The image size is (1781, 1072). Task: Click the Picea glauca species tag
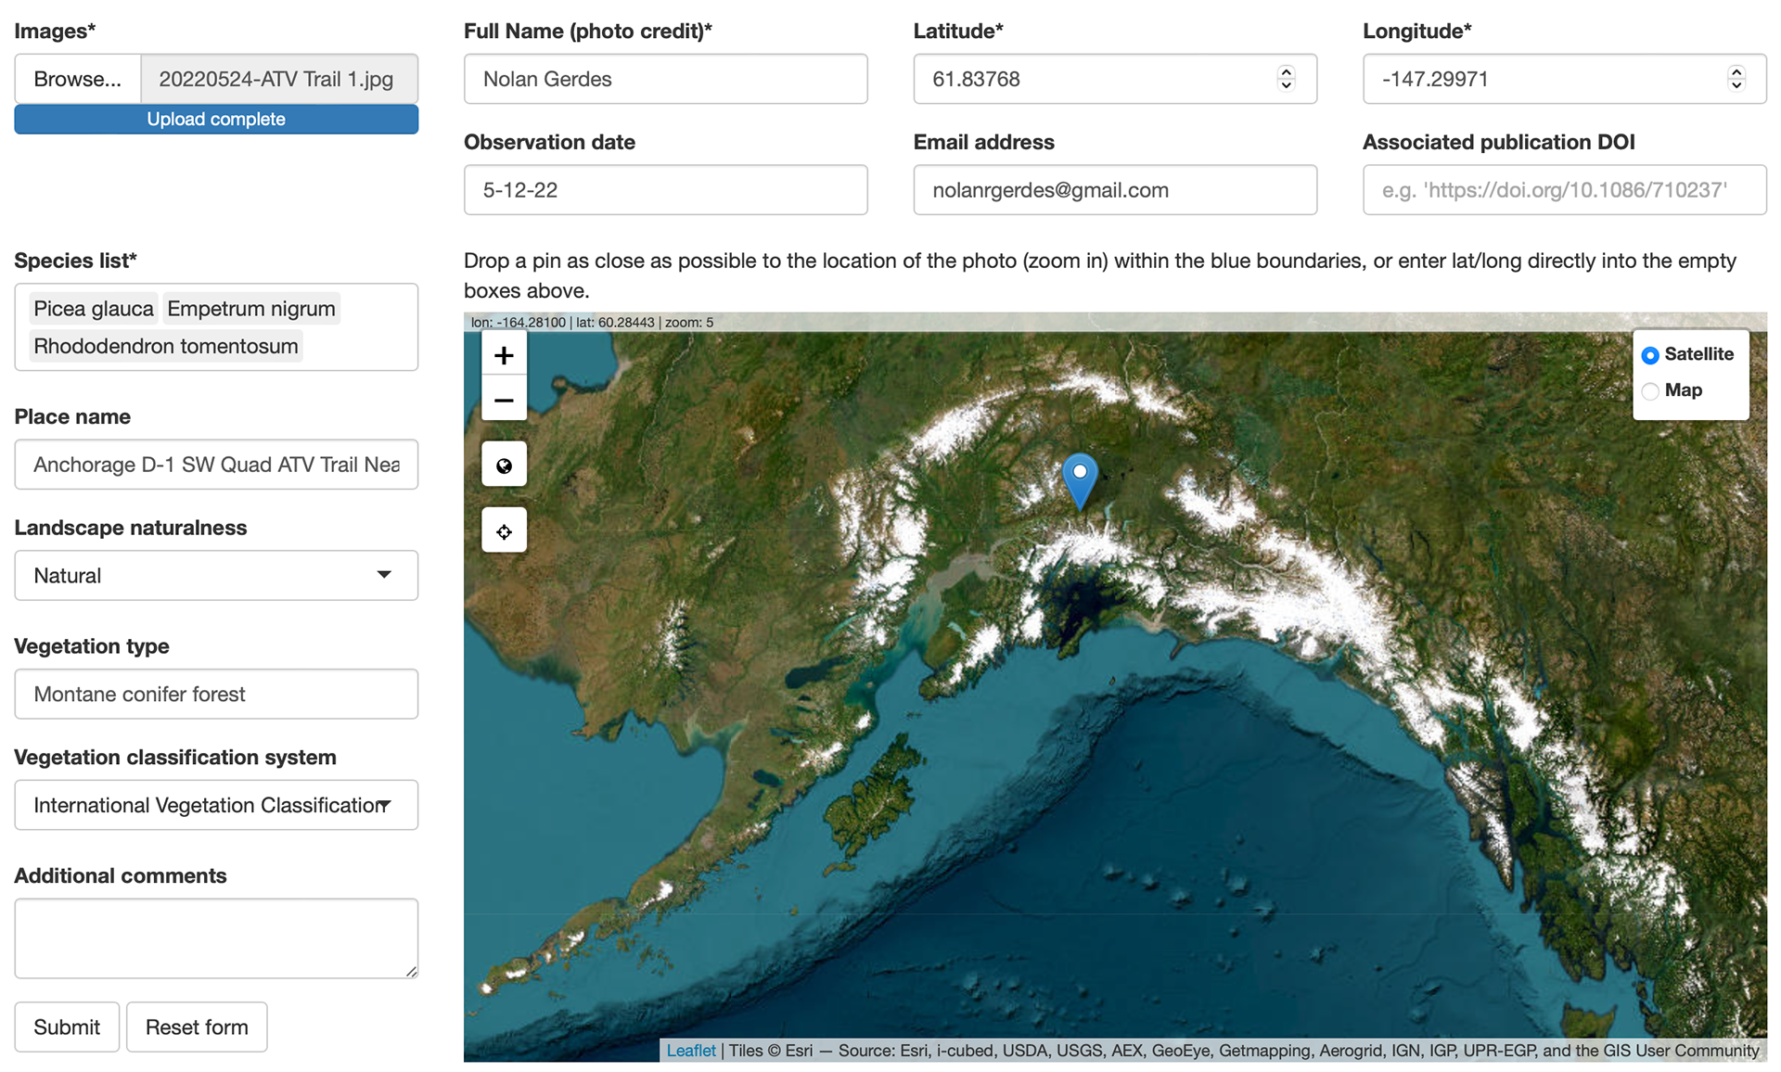(x=94, y=309)
